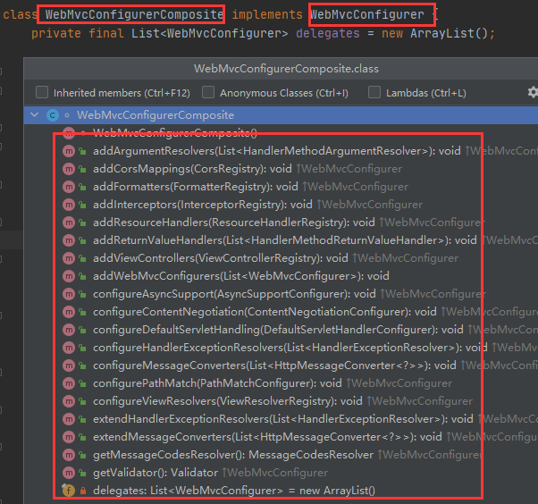Click method icon beside addViewControllers
Image resolution: width=538 pixels, height=504 pixels.
[x=69, y=258]
